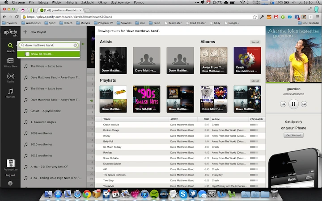Open first Dave Matthews artist with band photo
Viewport: 322px width, 201px height.
click(113, 60)
